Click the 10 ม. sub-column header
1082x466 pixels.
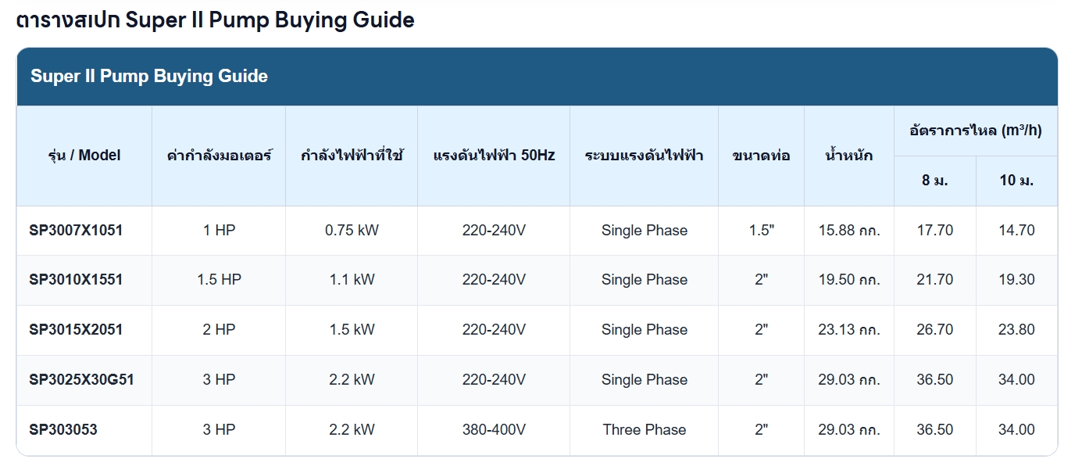pos(1016,181)
